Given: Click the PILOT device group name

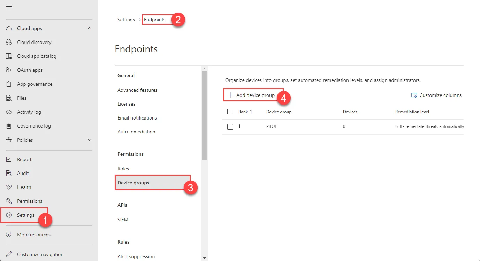Looking at the screenshot, I should (272, 126).
